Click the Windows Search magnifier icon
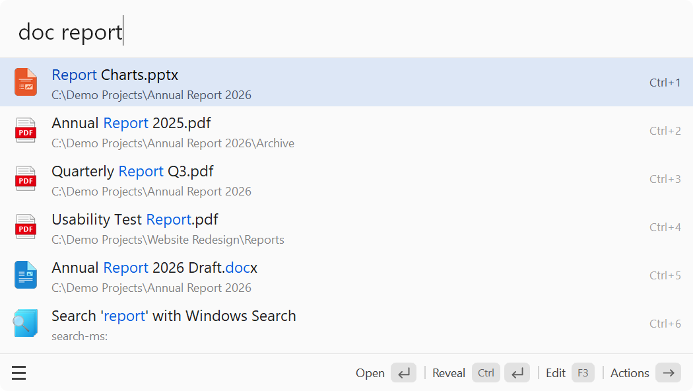693x391 pixels. [25, 324]
